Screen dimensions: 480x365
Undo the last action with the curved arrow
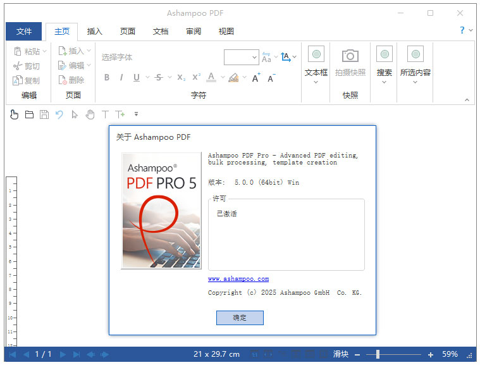[x=59, y=114]
